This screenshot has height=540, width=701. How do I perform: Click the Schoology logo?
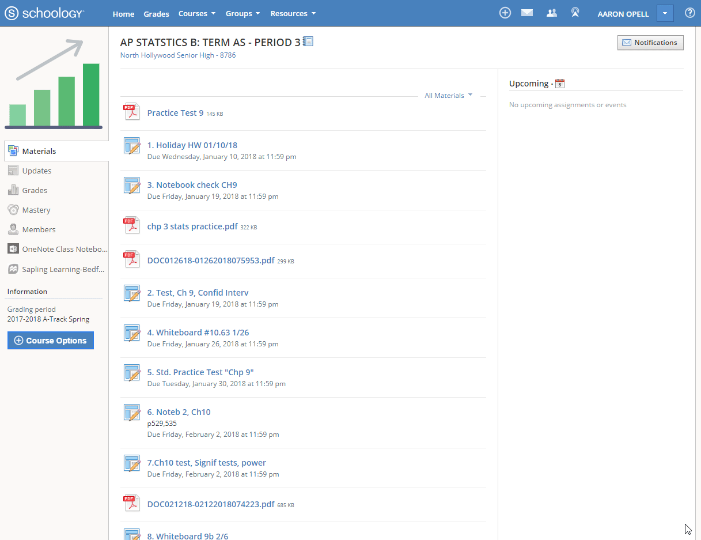pos(44,13)
